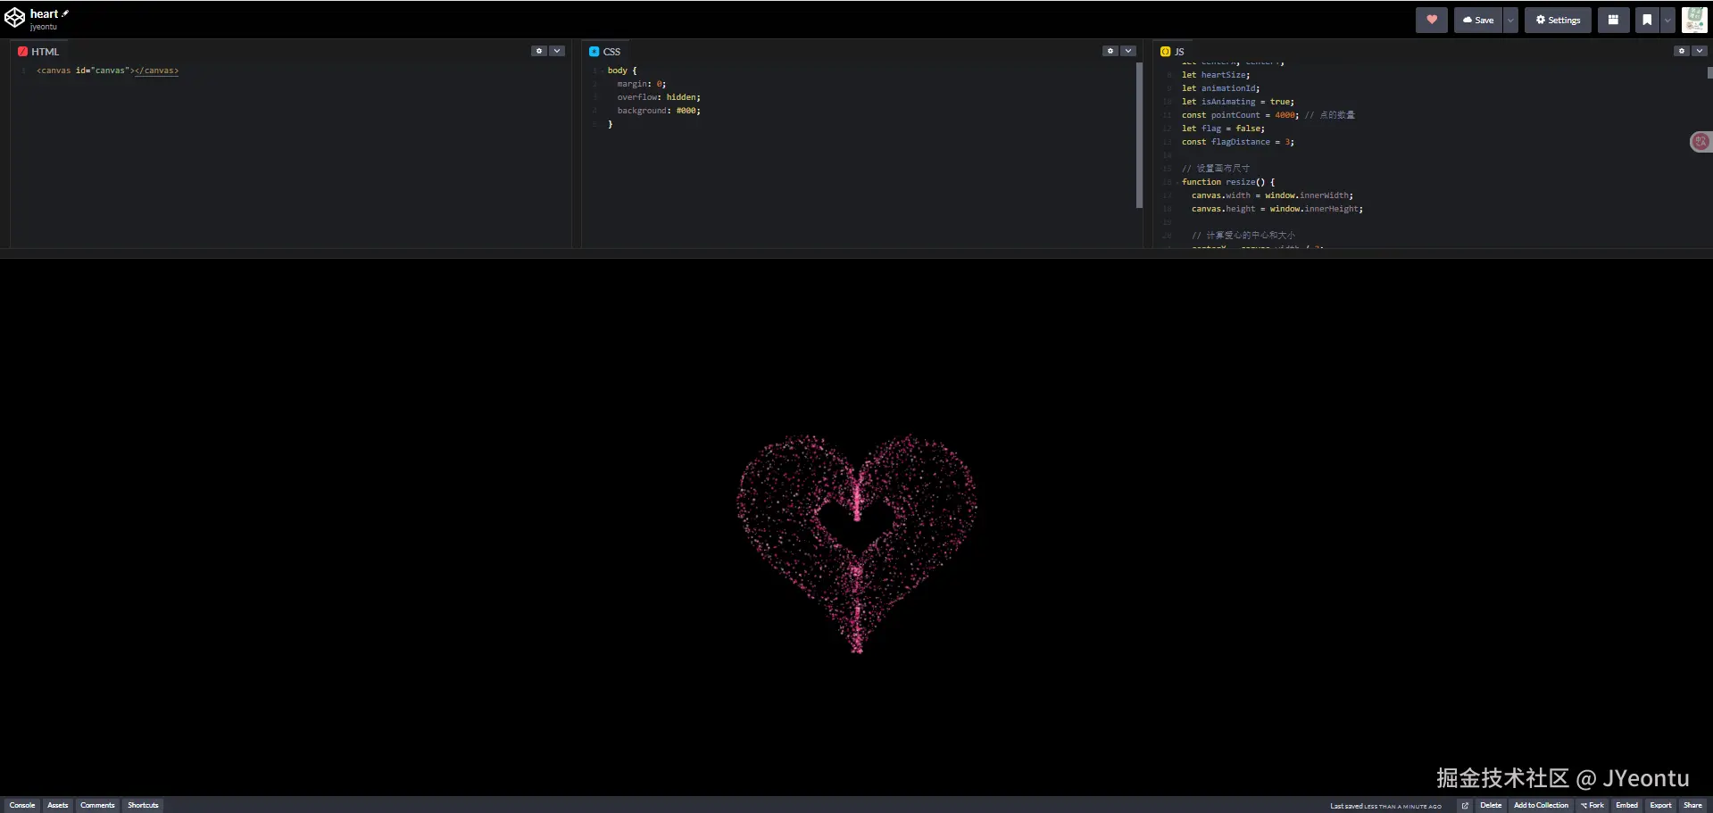This screenshot has width=1713, height=813.
Task: Open the Save options dropdown arrow
Action: tap(1509, 20)
